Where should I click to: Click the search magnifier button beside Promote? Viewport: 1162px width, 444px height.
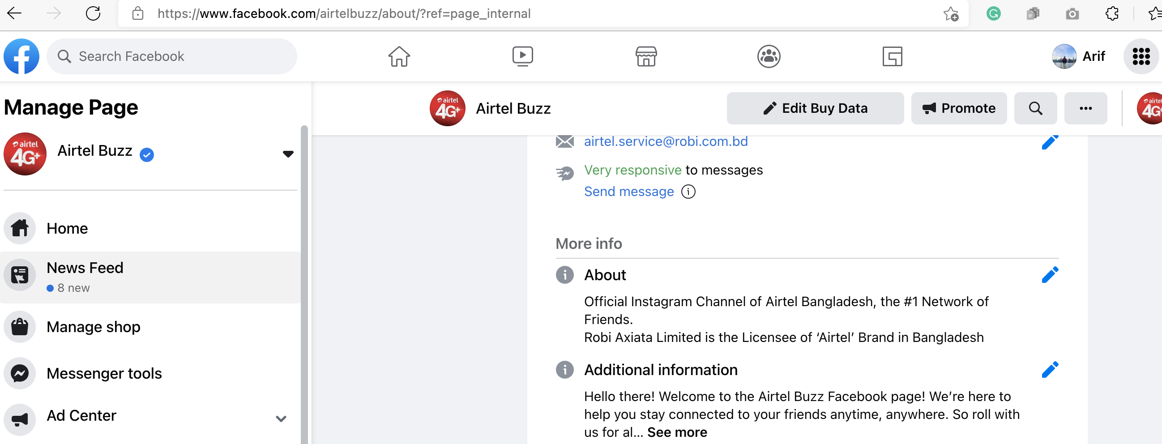tap(1035, 108)
